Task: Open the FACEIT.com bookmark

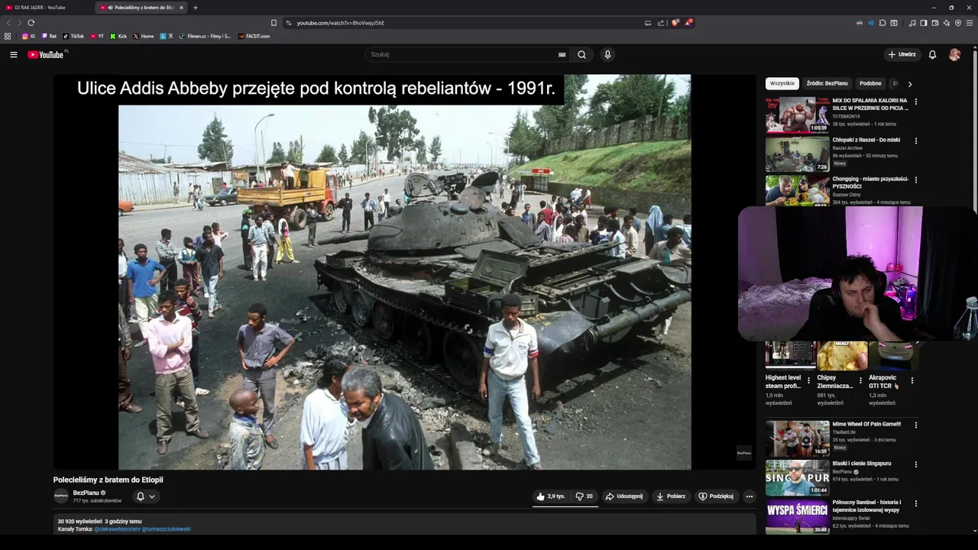Action: (x=254, y=36)
